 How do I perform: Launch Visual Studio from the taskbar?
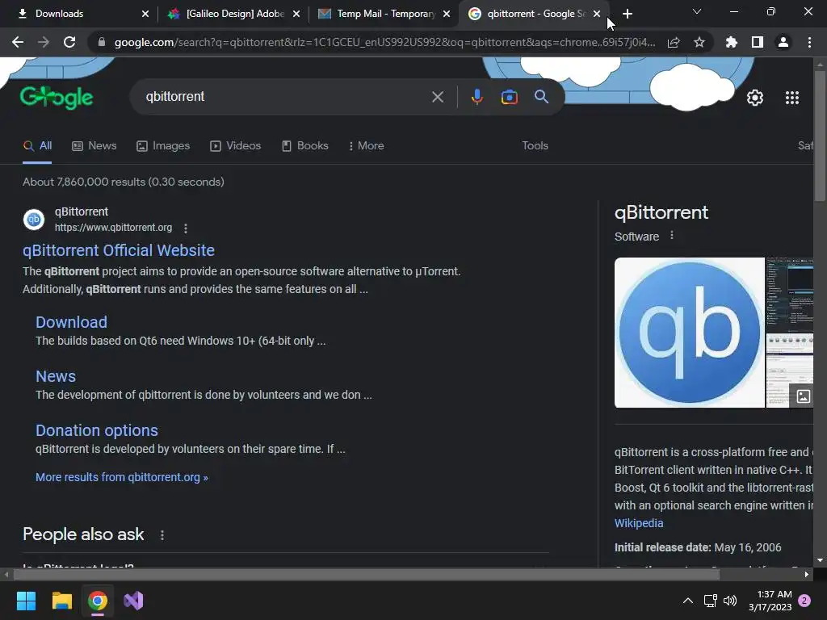[x=133, y=601]
